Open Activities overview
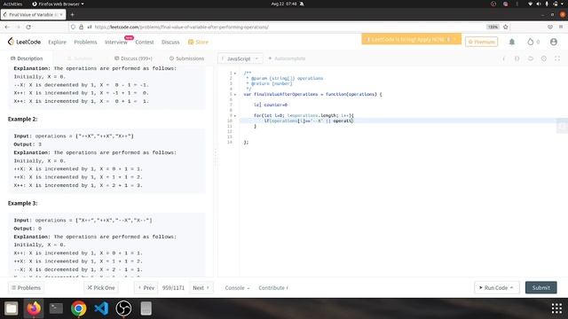 [x=12, y=4]
